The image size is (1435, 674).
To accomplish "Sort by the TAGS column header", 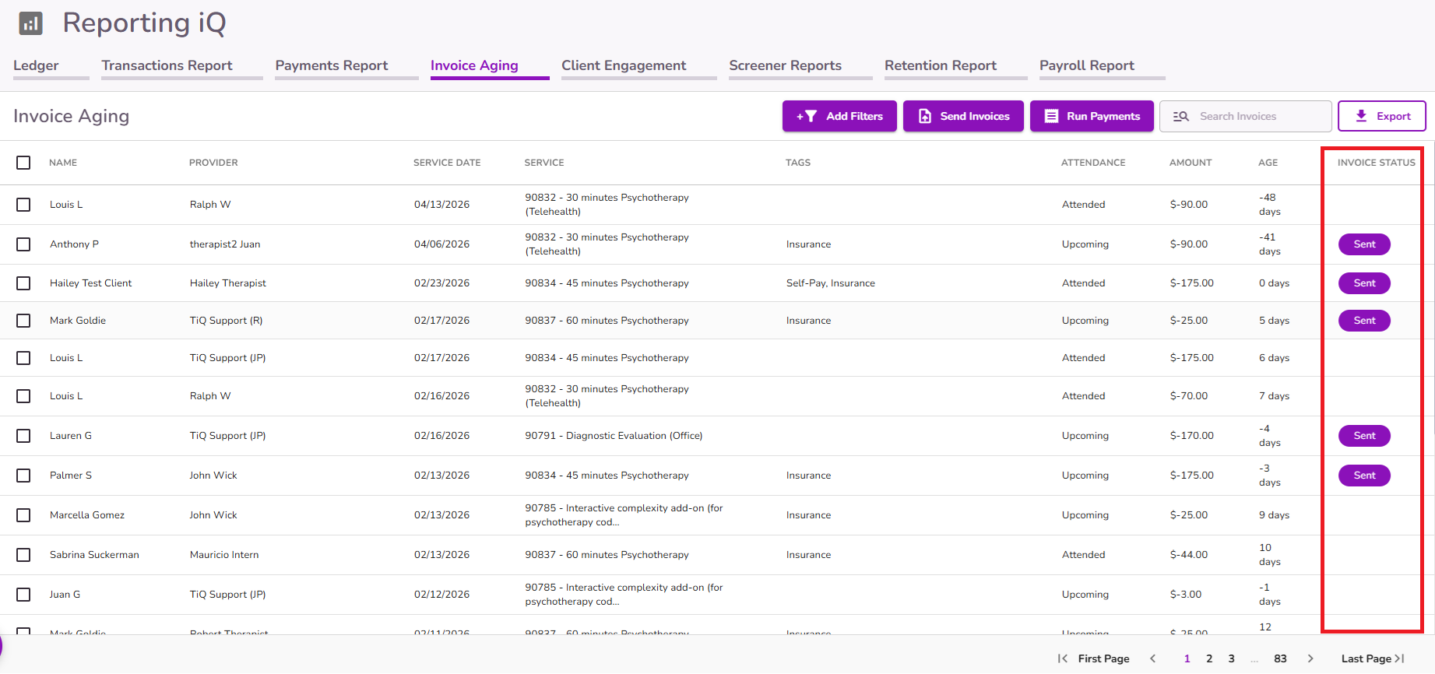I will click(798, 163).
